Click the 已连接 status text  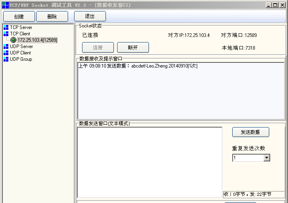pos(90,35)
